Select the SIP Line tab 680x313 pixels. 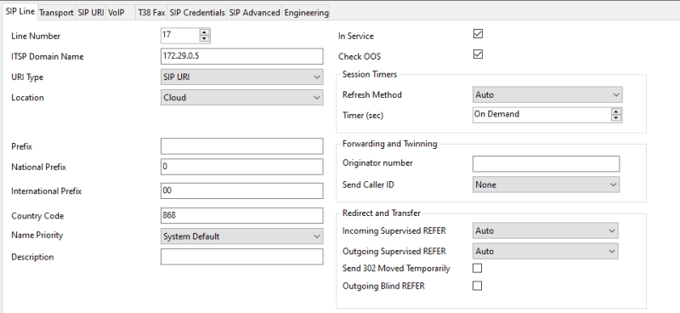tap(20, 11)
